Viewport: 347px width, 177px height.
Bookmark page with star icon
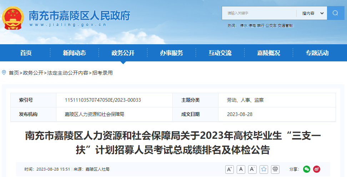coord(264,170)
